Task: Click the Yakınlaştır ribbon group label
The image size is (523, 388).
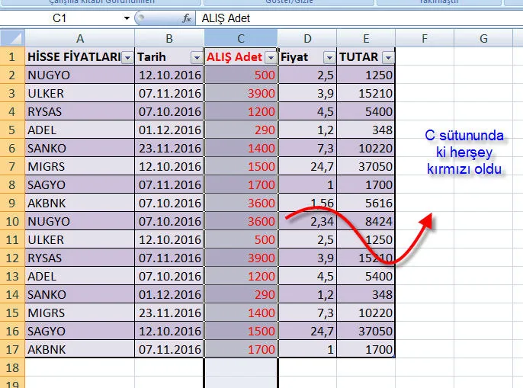Action: [x=448, y=3]
